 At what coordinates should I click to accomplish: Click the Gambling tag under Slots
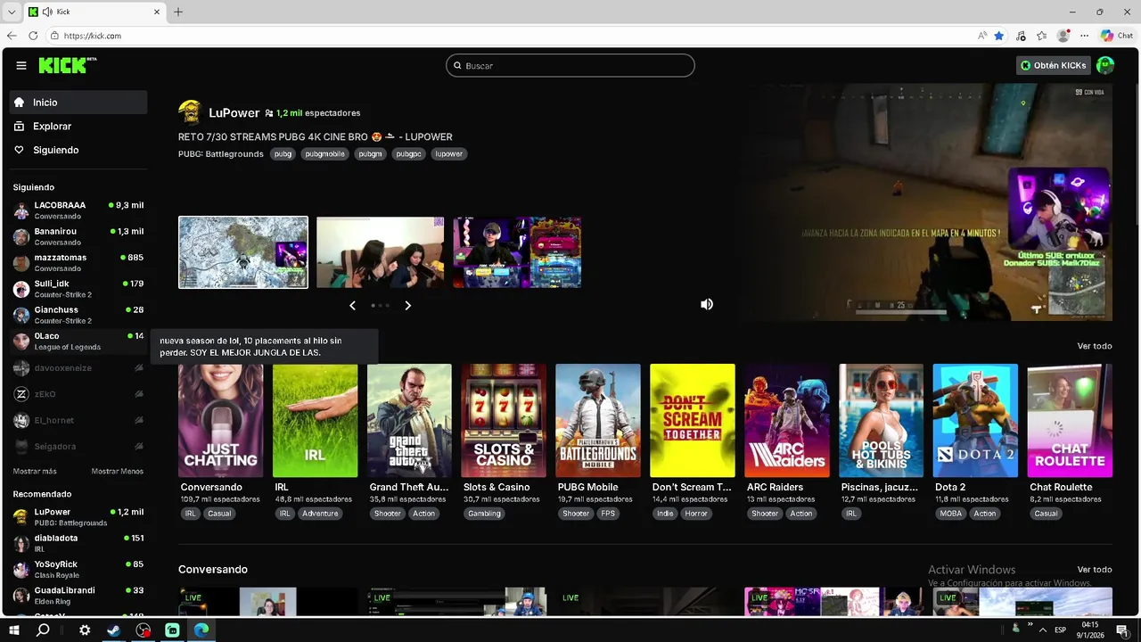(484, 514)
